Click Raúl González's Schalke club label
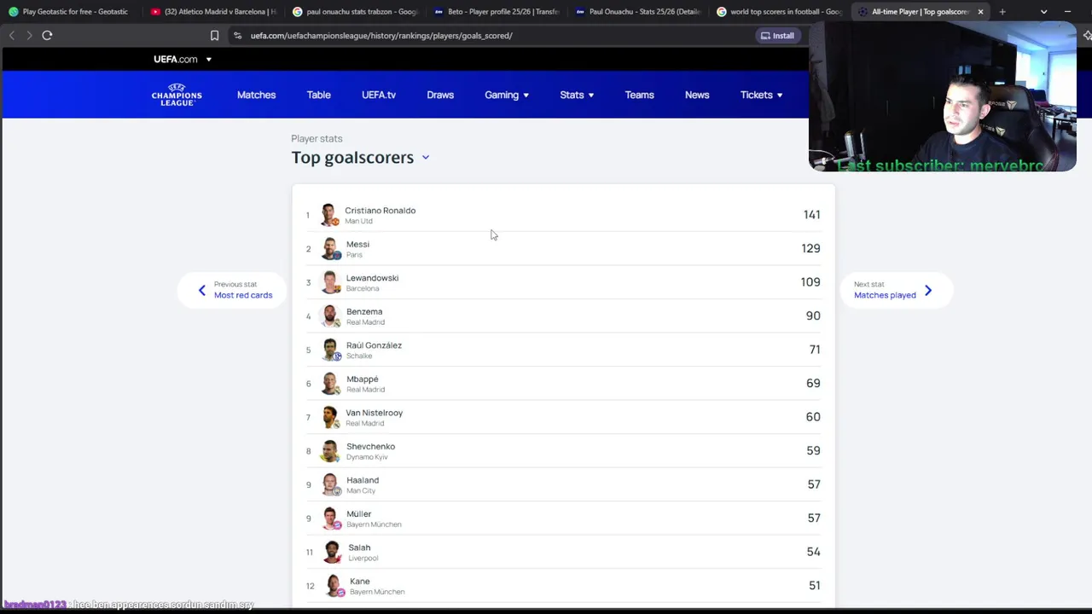This screenshot has width=1092, height=614. (359, 356)
